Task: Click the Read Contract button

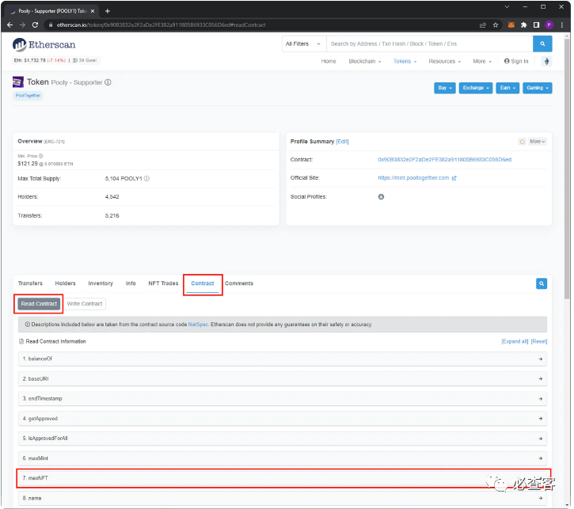Action: [39, 304]
